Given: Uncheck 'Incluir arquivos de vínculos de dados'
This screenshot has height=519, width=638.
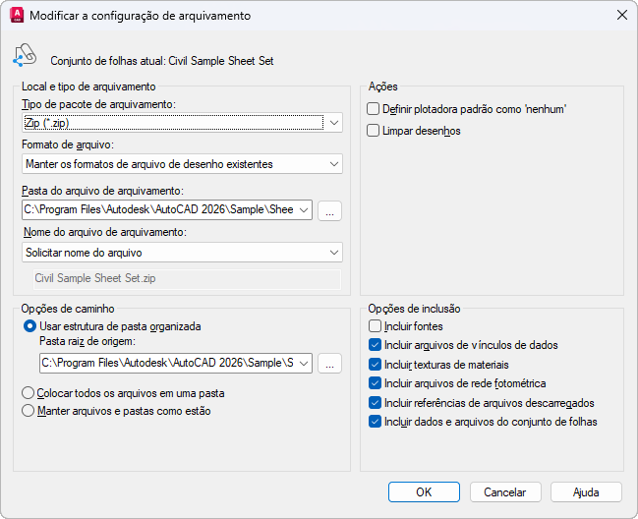Looking at the screenshot, I should click(x=374, y=345).
